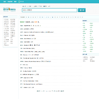This screenshot has width=99, height=99.
Task: Open the APP : Application entry
Action: pyautogui.click(x=26, y=78)
